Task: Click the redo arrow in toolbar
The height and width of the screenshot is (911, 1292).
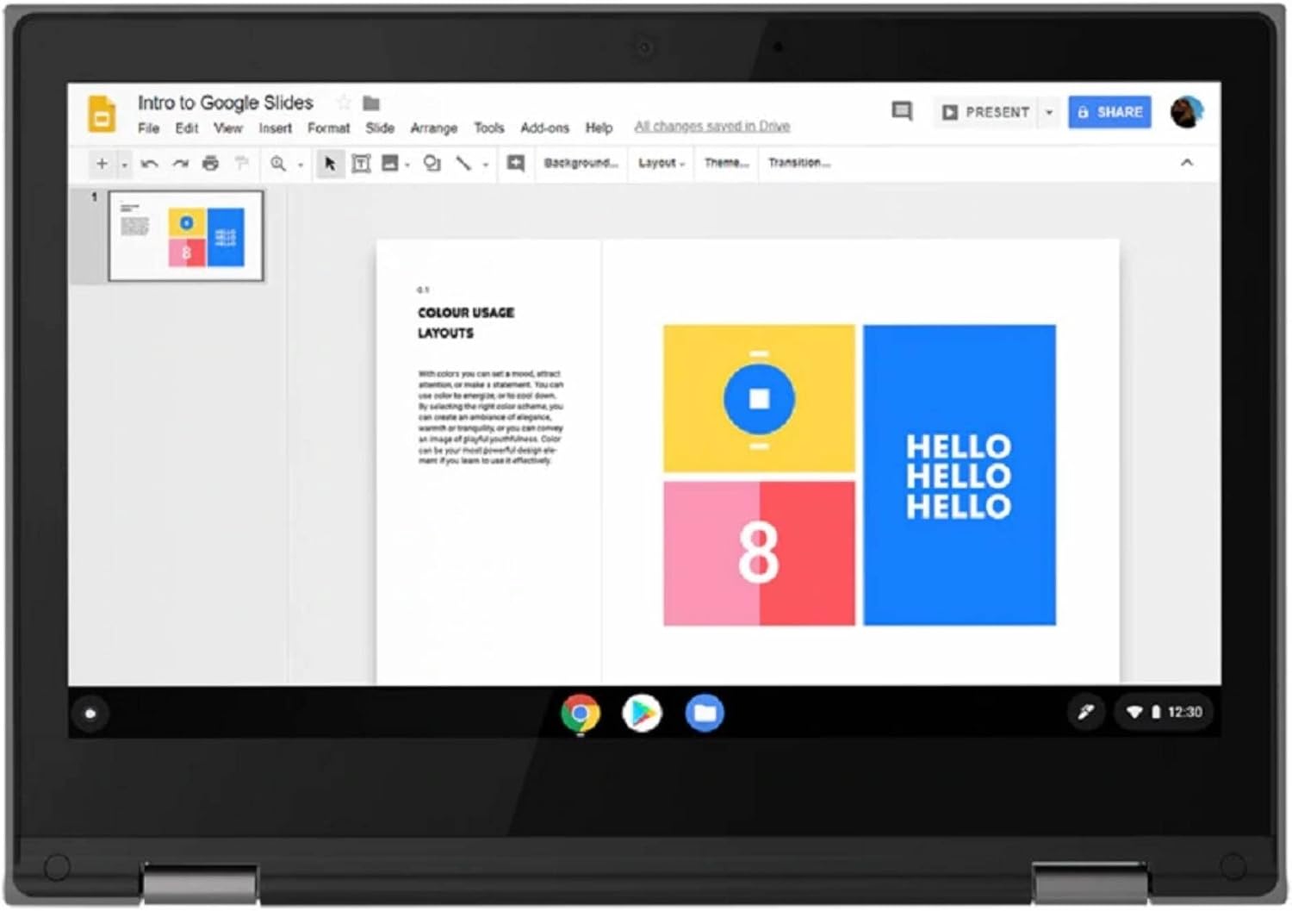Action: (180, 163)
